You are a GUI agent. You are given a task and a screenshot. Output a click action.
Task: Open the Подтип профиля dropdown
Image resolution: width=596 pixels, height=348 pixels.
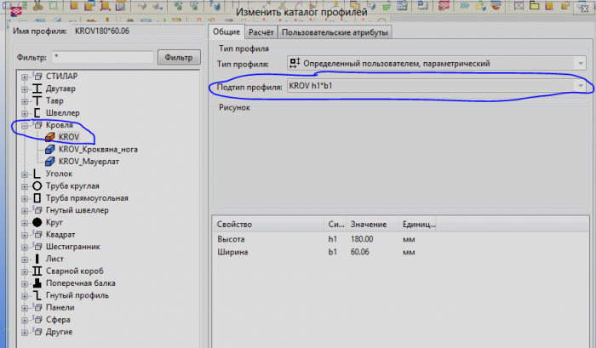pyautogui.click(x=581, y=86)
